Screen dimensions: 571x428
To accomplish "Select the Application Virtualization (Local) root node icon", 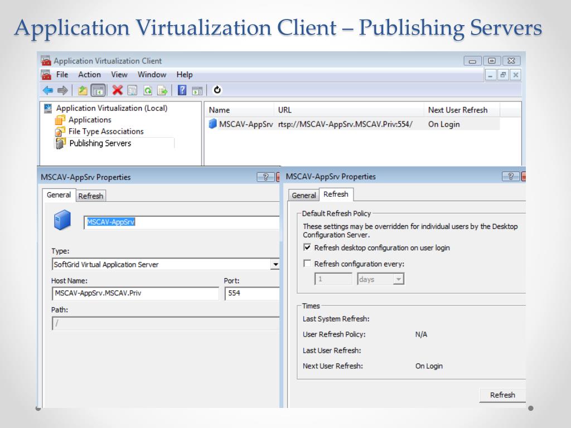I will point(48,108).
